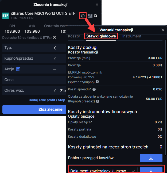Click the clock icon beside Deutsche Börse
The width and height of the screenshot is (167, 173).
(55, 38)
